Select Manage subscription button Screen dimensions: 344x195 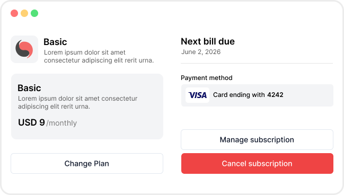pos(257,140)
